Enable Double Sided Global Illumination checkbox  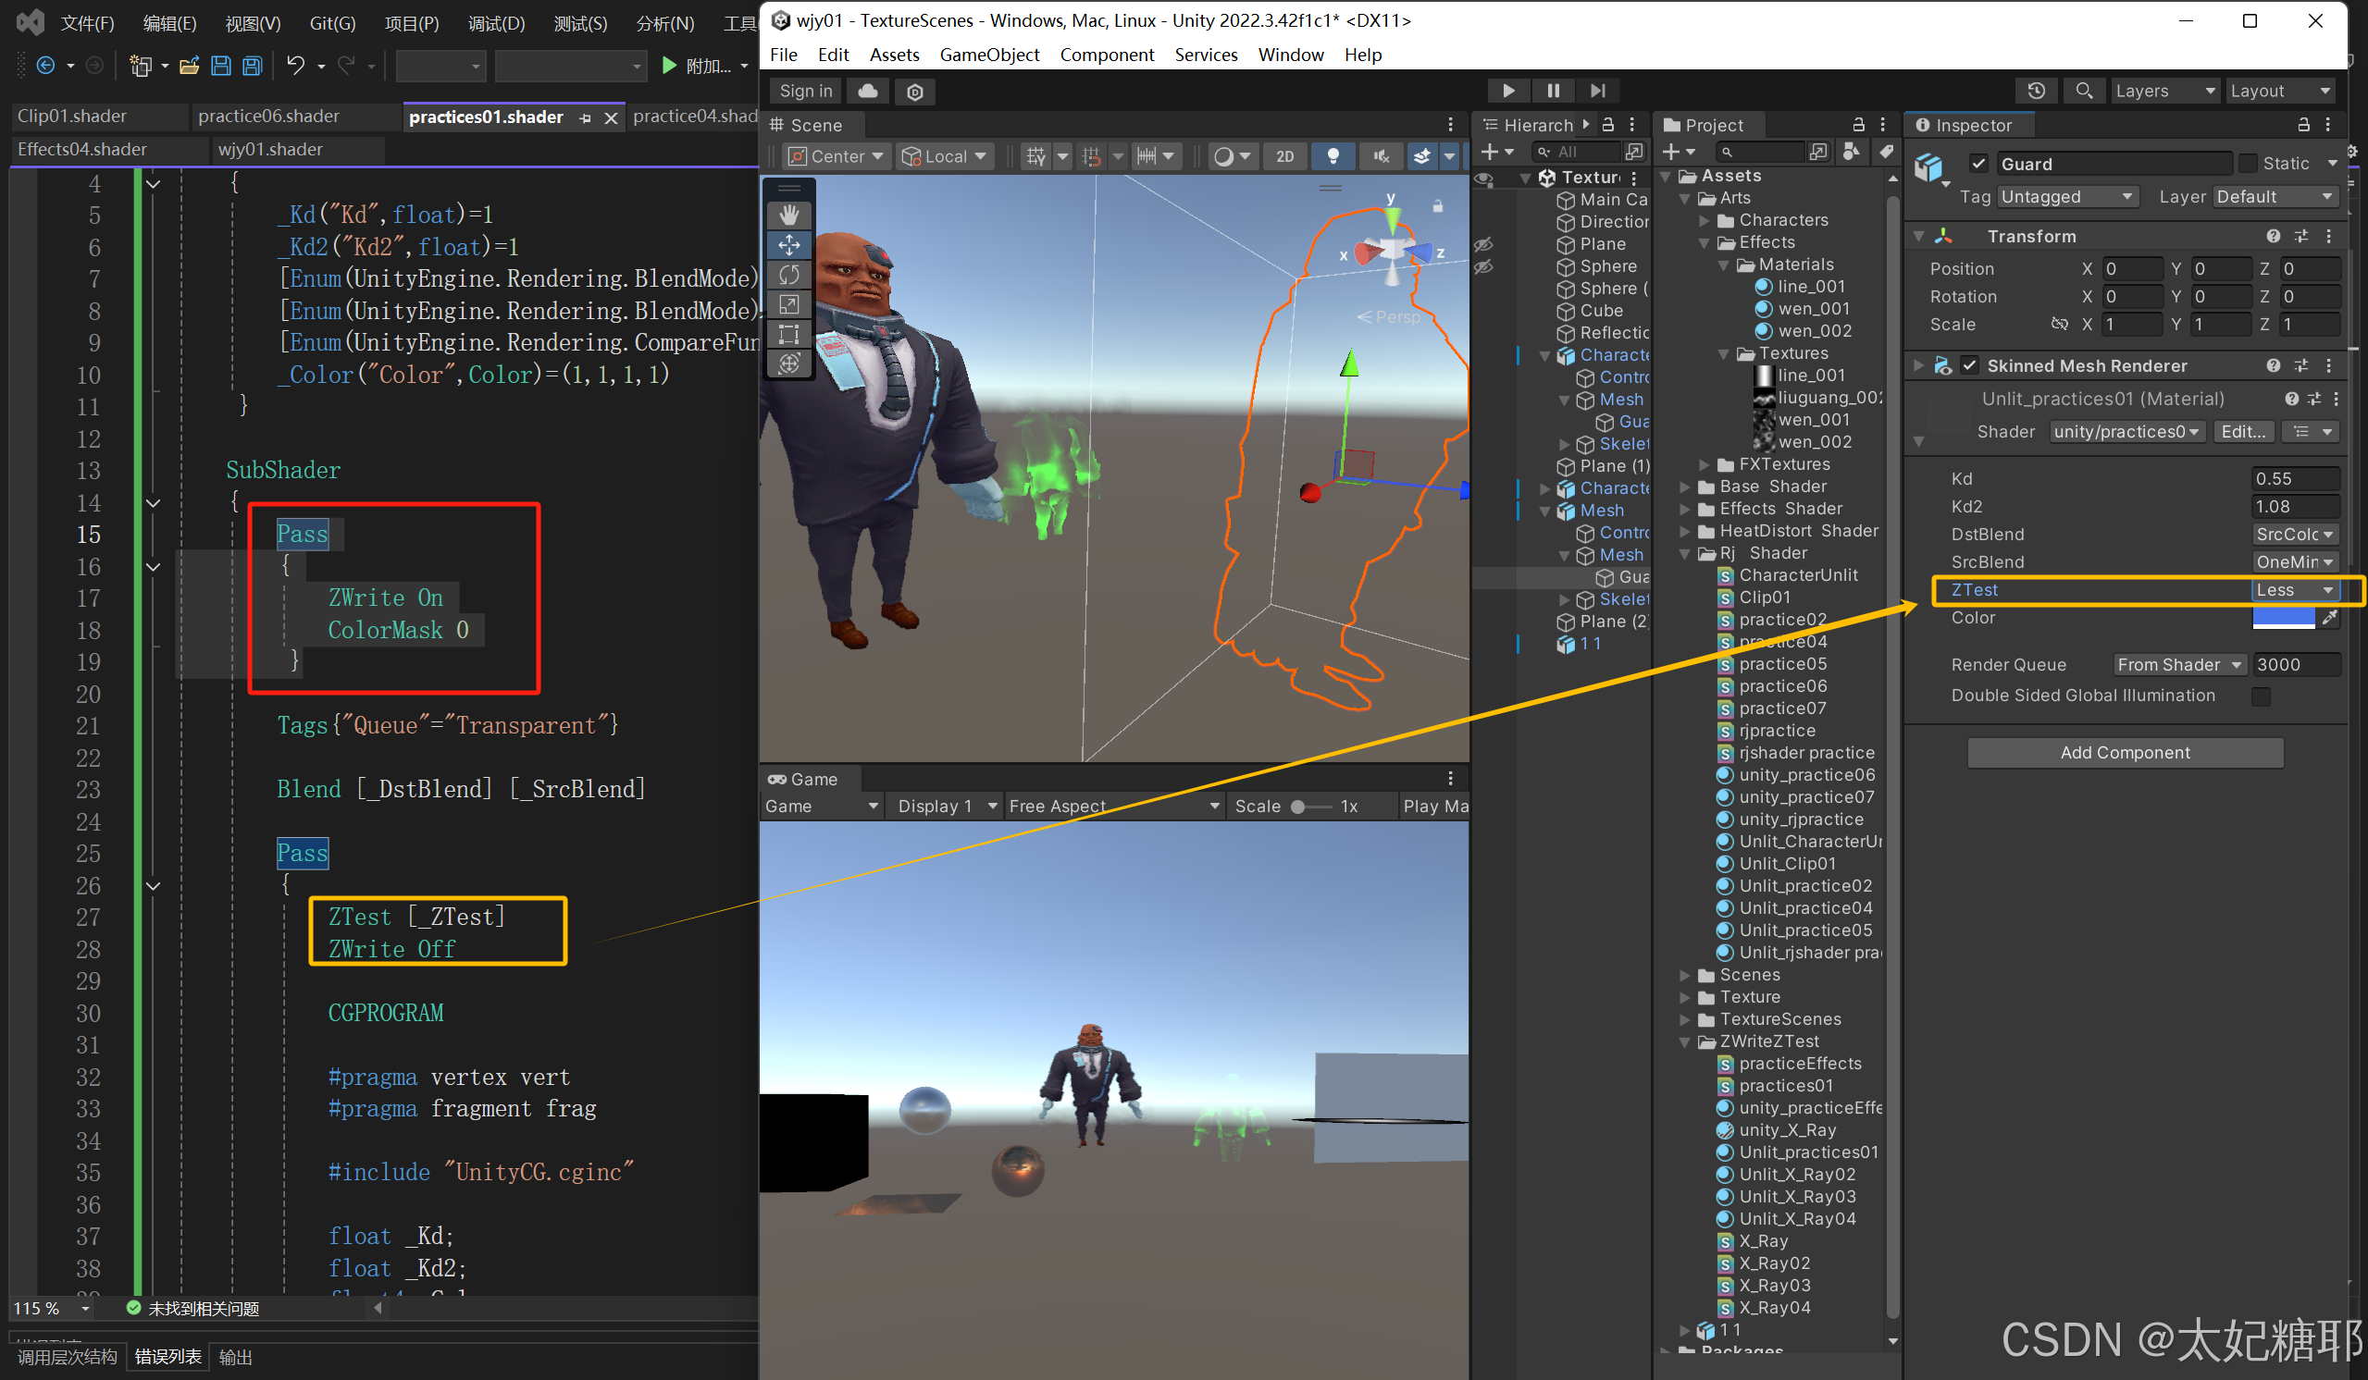[2260, 696]
